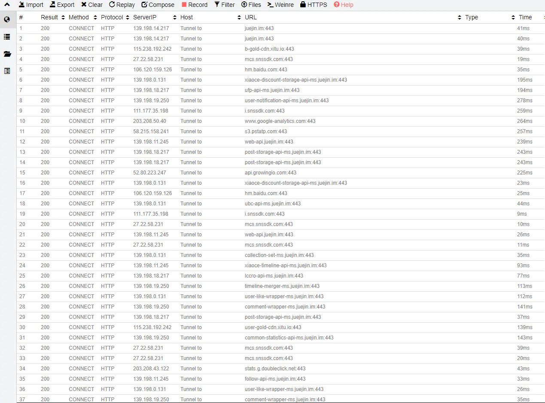Sort by the URL column header

[353, 17]
